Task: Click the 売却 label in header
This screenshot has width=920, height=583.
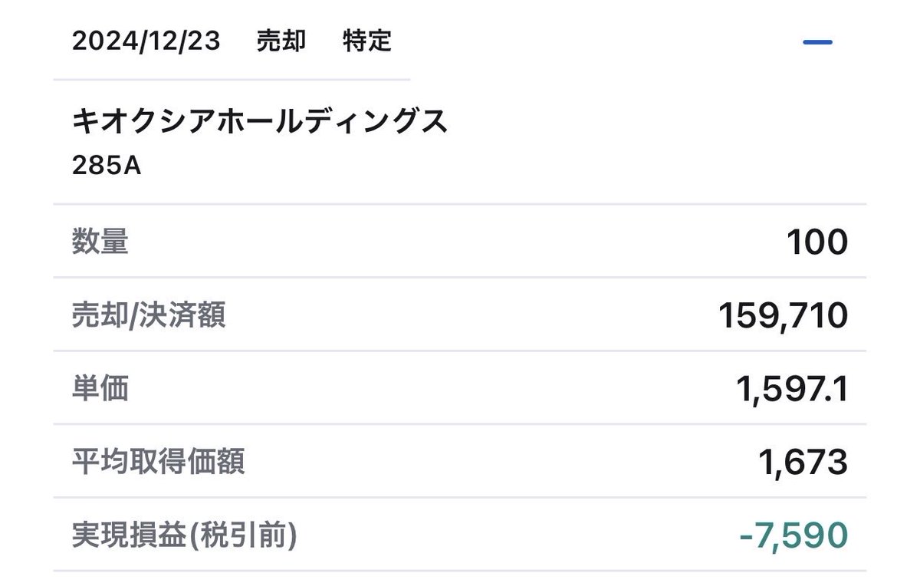Action: 281,41
